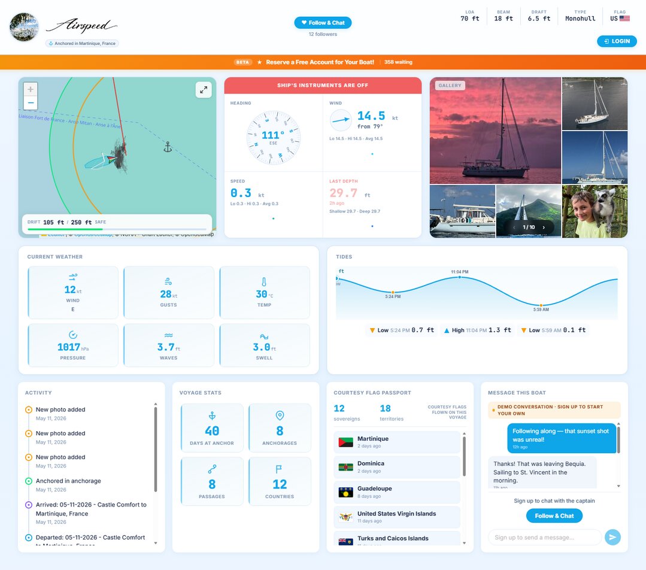
Task: Open the boy with lemur photo
Action: click(595, 211)
